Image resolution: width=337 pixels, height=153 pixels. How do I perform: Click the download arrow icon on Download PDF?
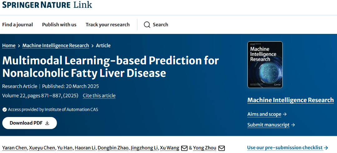[47, 123]
